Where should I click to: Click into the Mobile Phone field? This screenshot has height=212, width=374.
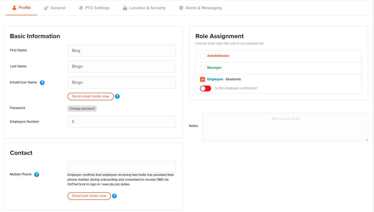tap(122, 167)
